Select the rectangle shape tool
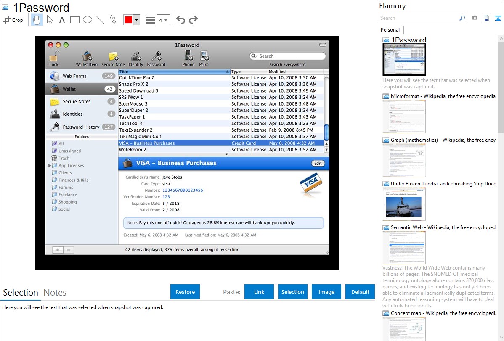 click(x=74, y=20)
